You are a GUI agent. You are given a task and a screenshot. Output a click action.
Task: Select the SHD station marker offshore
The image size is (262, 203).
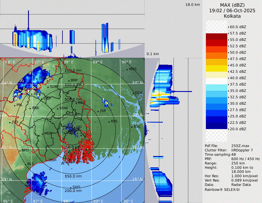coord(71,187)
